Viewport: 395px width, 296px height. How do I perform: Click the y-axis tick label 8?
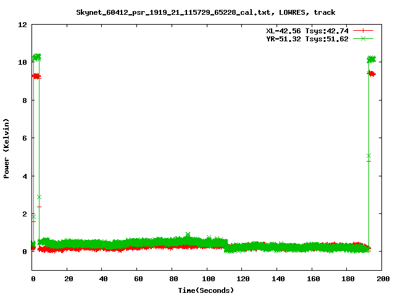pos(25,101)
